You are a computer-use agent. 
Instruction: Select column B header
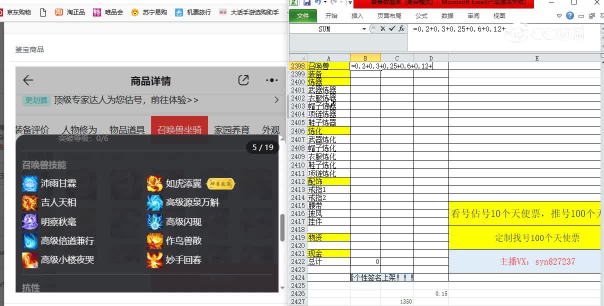click(365, 58)
